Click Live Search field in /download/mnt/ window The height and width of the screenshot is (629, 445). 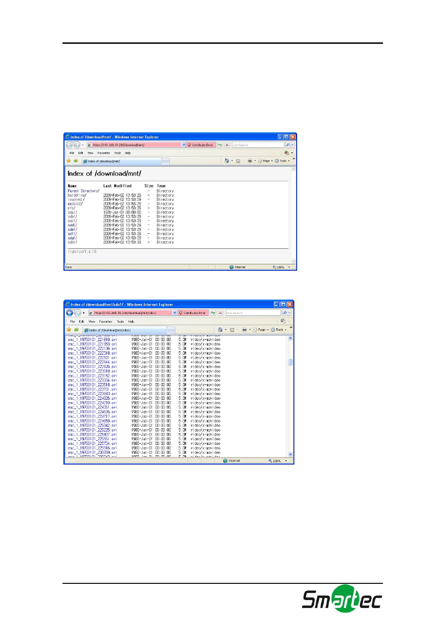(258, 145)
